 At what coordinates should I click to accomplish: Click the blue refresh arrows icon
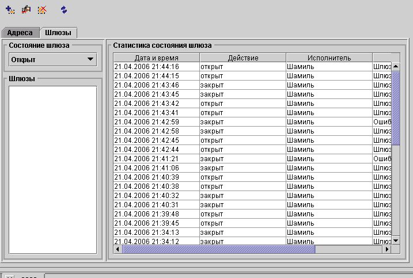(63, 10)
